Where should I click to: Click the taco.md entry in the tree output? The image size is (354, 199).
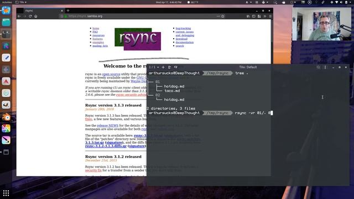(x=172, y=91)
